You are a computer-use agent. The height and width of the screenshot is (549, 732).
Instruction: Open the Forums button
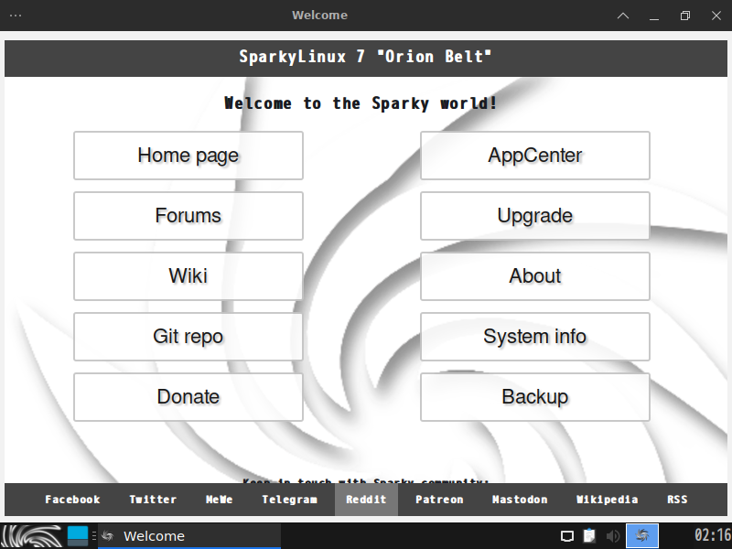188,216
